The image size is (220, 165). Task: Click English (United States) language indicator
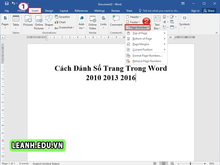coord(46,164)
